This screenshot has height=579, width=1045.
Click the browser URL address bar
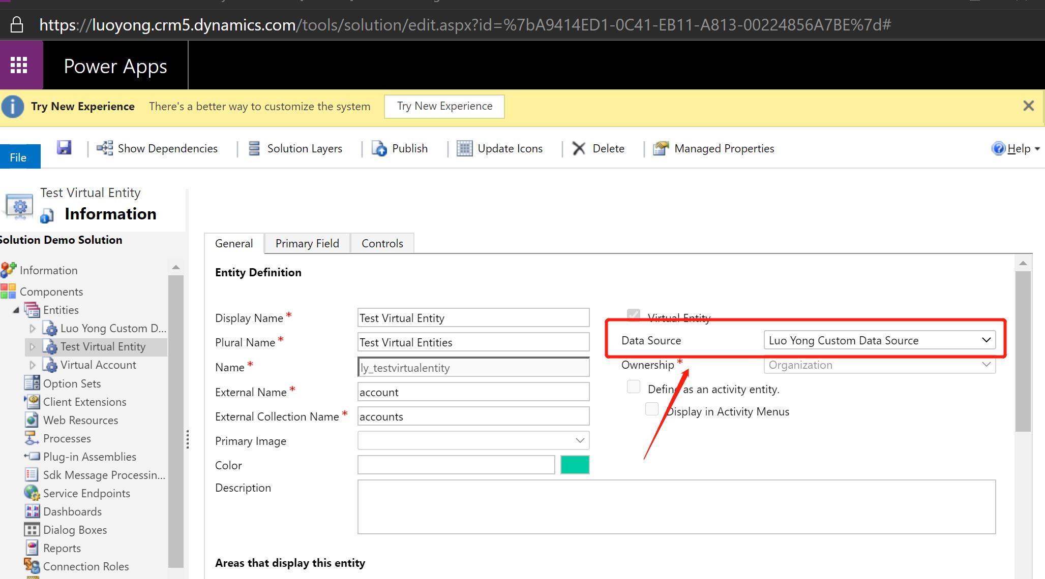(465, 25)
